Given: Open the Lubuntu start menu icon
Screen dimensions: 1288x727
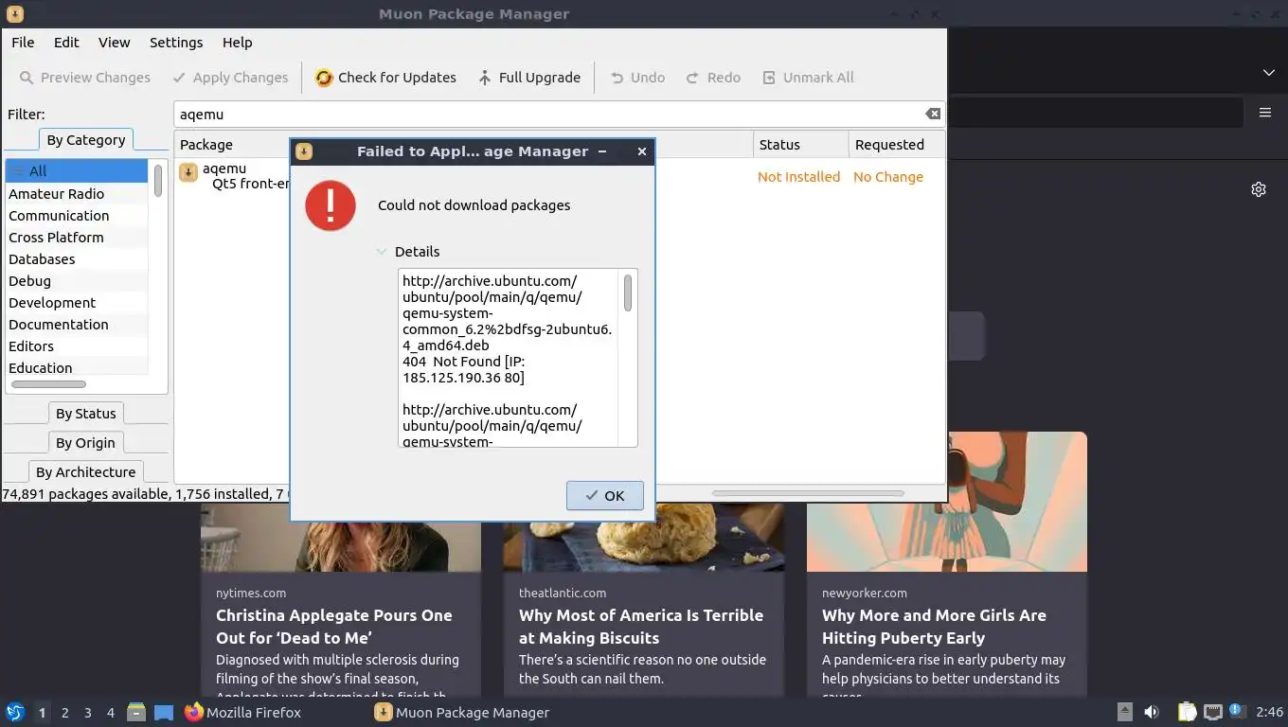Looking at the screenshot, I should click(15, 712).
